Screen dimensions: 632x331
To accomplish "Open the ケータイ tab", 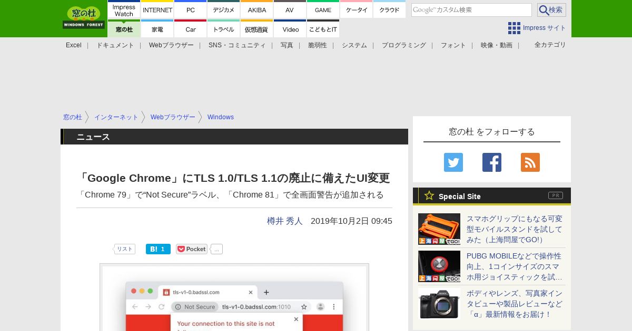I will point(357,10).
